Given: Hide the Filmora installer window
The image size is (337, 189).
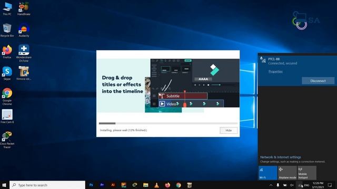Looking at the screenshot, I should point(229,130).
